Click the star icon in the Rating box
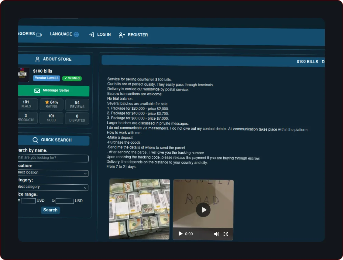Screen dimensions: 343x260 click(47, 102)
